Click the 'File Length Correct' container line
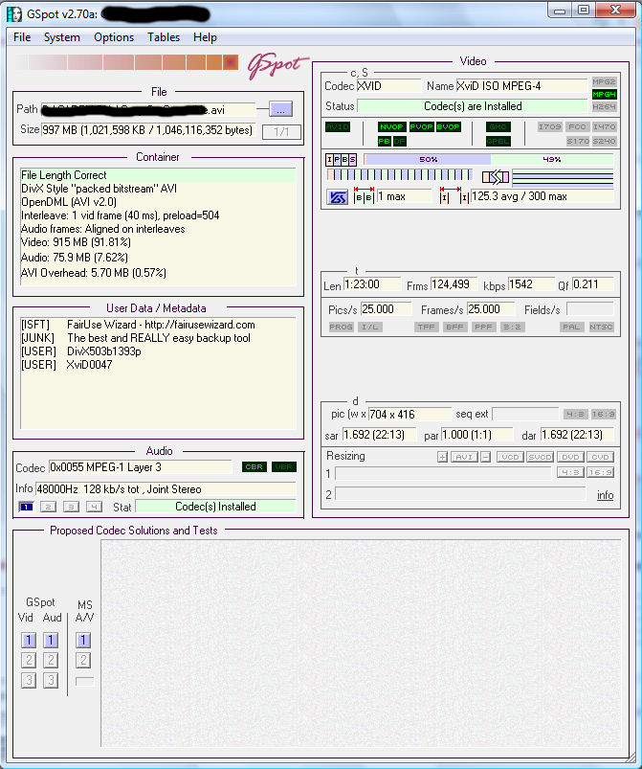642x769 pixels. pyautogui.click(x=158, y=175)
